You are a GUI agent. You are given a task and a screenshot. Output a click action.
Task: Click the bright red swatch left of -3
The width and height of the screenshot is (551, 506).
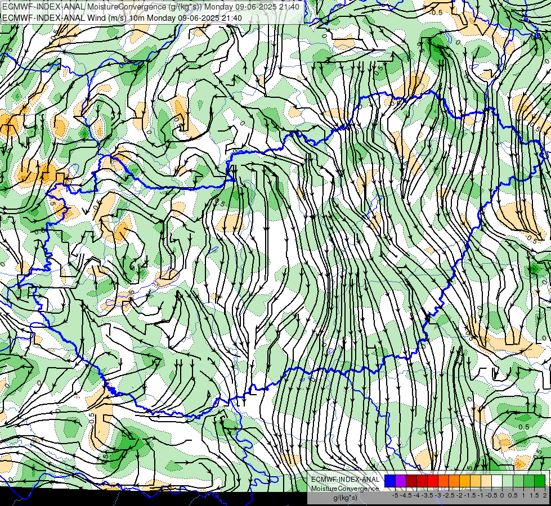(x=433, y=481)
